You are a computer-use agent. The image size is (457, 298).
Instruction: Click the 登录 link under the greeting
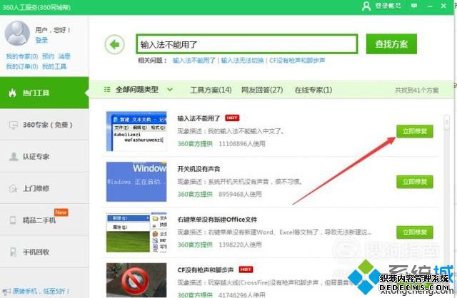click(41, 40)
